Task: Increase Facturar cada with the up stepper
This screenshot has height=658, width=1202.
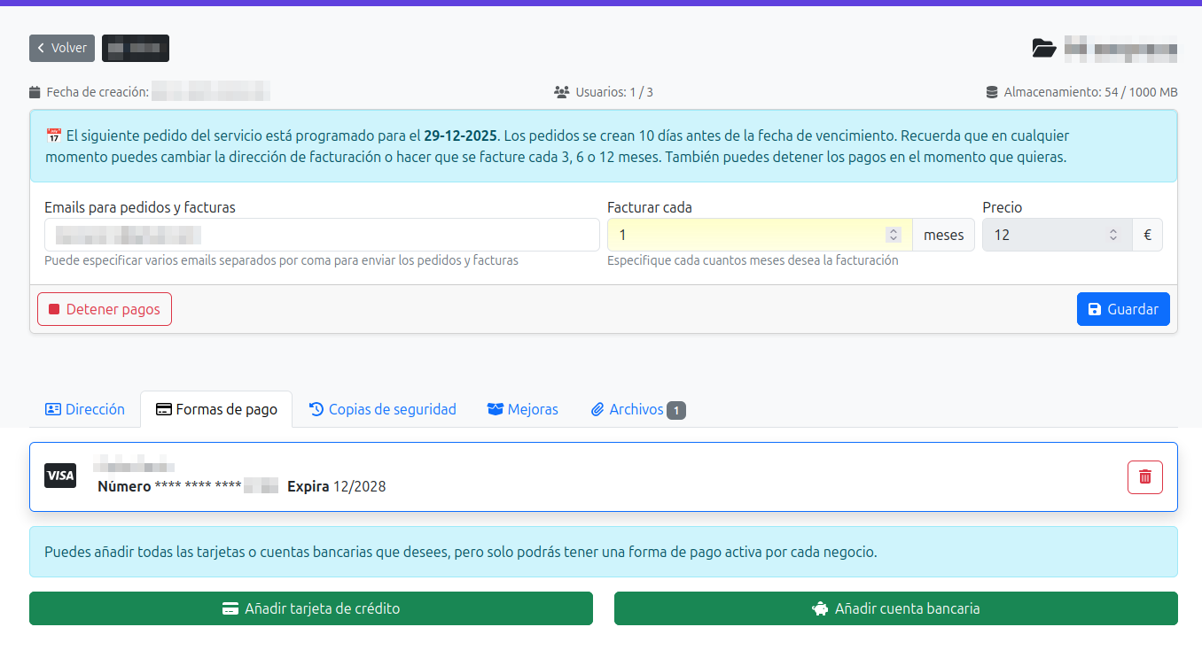Action: 894,229
